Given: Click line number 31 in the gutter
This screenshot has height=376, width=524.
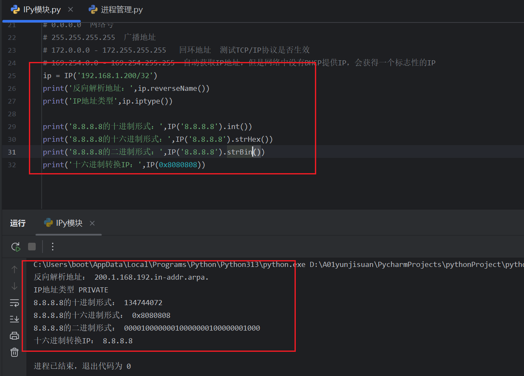Looking at the screenshot, I should click(12, 152).
